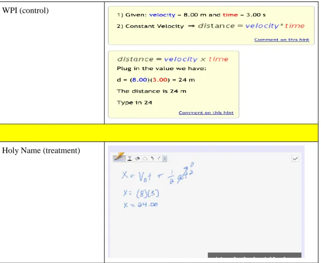Viewport: 321px width, 263px height.
Task: Click the '1) Given: velocity = 8.00 m' line
Action: (191, 15)
